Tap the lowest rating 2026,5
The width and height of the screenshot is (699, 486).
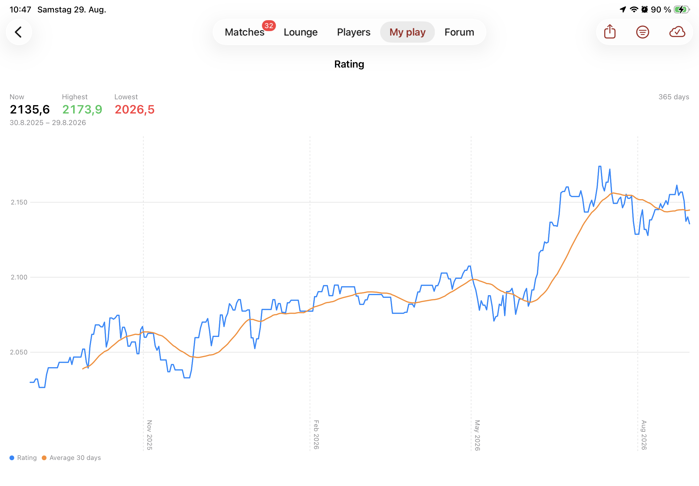134,109
